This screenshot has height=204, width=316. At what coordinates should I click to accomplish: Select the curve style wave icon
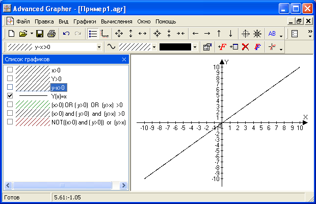point(111,47)
